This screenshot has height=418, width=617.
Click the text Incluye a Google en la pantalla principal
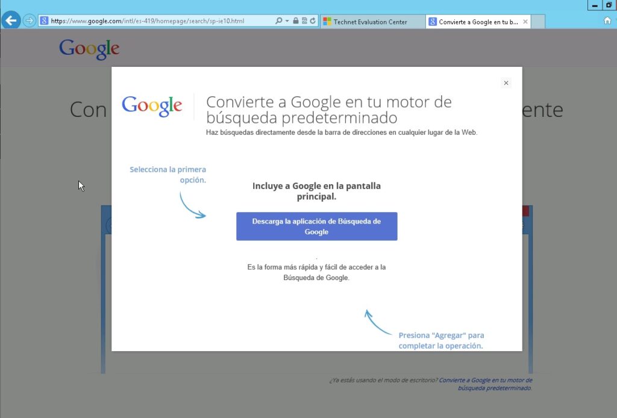317,191
